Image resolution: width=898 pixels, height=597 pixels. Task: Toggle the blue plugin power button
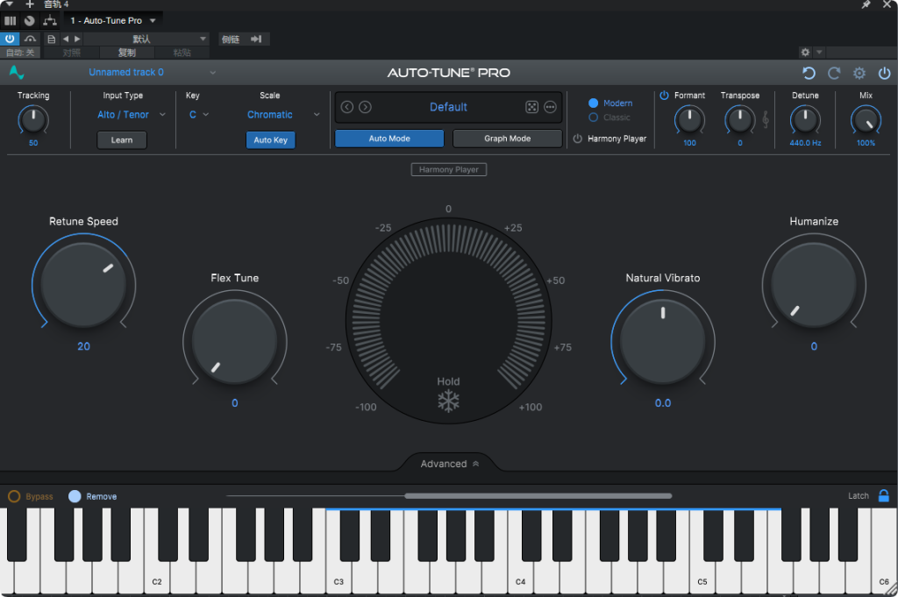click(x=10, y=39)
